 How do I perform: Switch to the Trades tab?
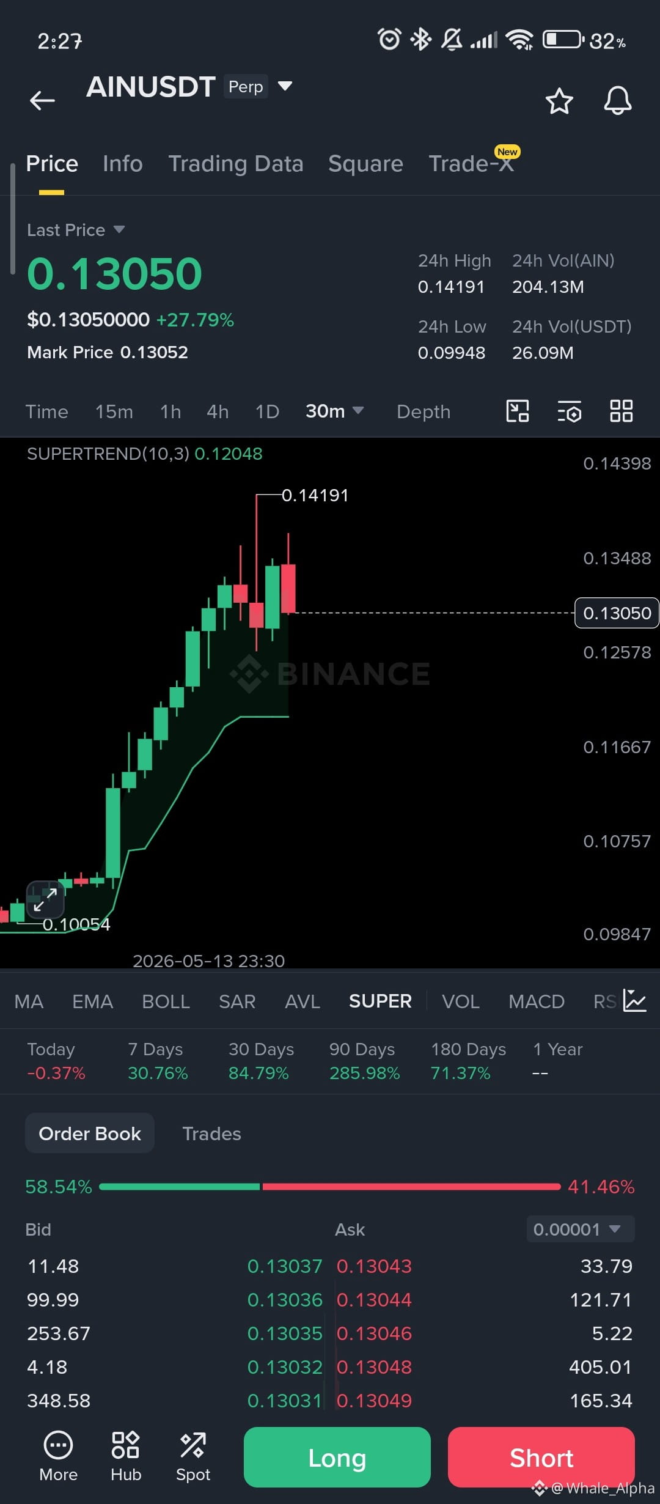[x=211, y=1134]
